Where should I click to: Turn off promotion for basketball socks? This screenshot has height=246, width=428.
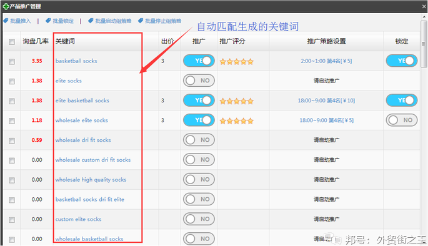click(x=199, y=61)
